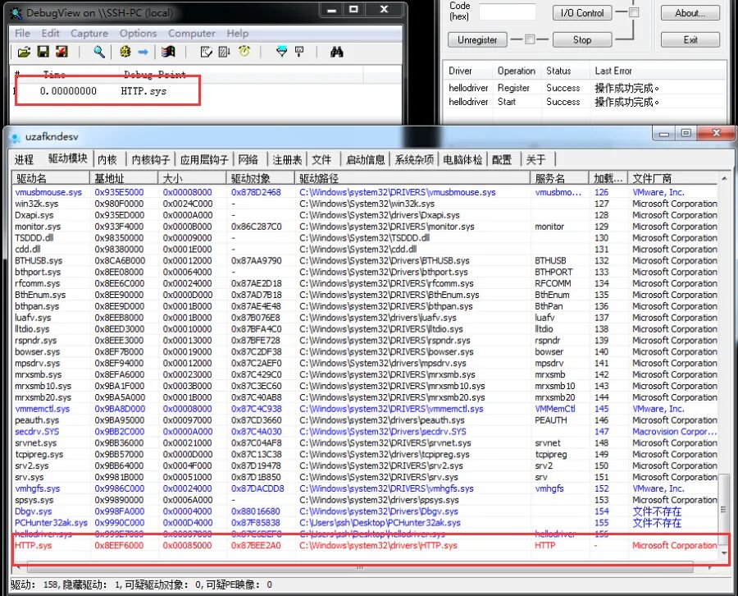This screenshot has width=738, height=596.
Task: Click the Log-to-file icon next to Save
Action: (x=61, y=51)
